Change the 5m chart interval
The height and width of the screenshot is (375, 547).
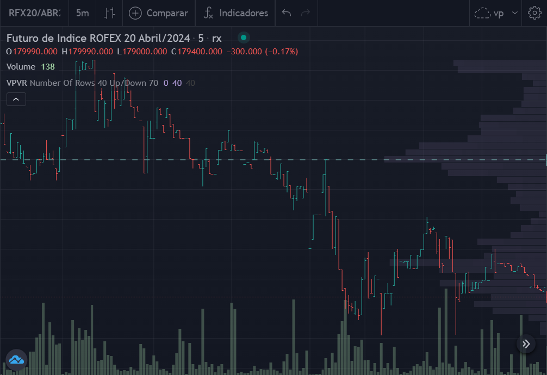click(x=82, y=13)
